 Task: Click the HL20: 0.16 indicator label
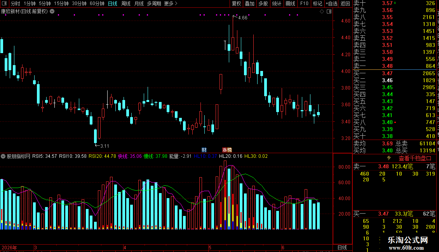[231, 156]
